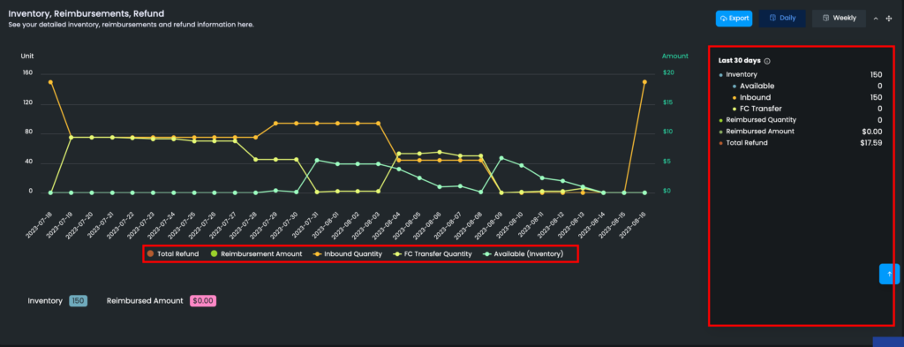Click the 2023-07-18 date label on the axis

(39, 225)
